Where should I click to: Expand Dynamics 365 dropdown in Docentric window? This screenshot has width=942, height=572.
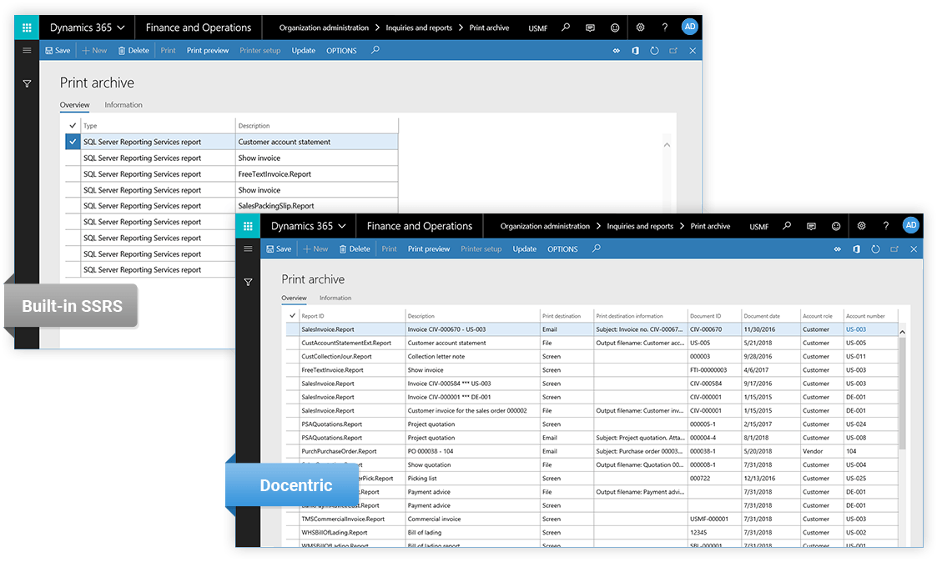point(308,226)
